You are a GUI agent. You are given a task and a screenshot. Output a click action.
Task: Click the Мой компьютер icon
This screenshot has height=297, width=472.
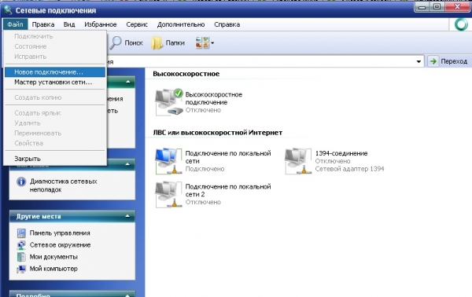click(x=21, y=269)
